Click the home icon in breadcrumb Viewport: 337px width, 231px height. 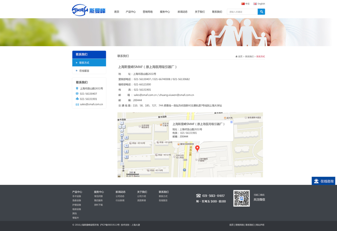click(236, 57)
